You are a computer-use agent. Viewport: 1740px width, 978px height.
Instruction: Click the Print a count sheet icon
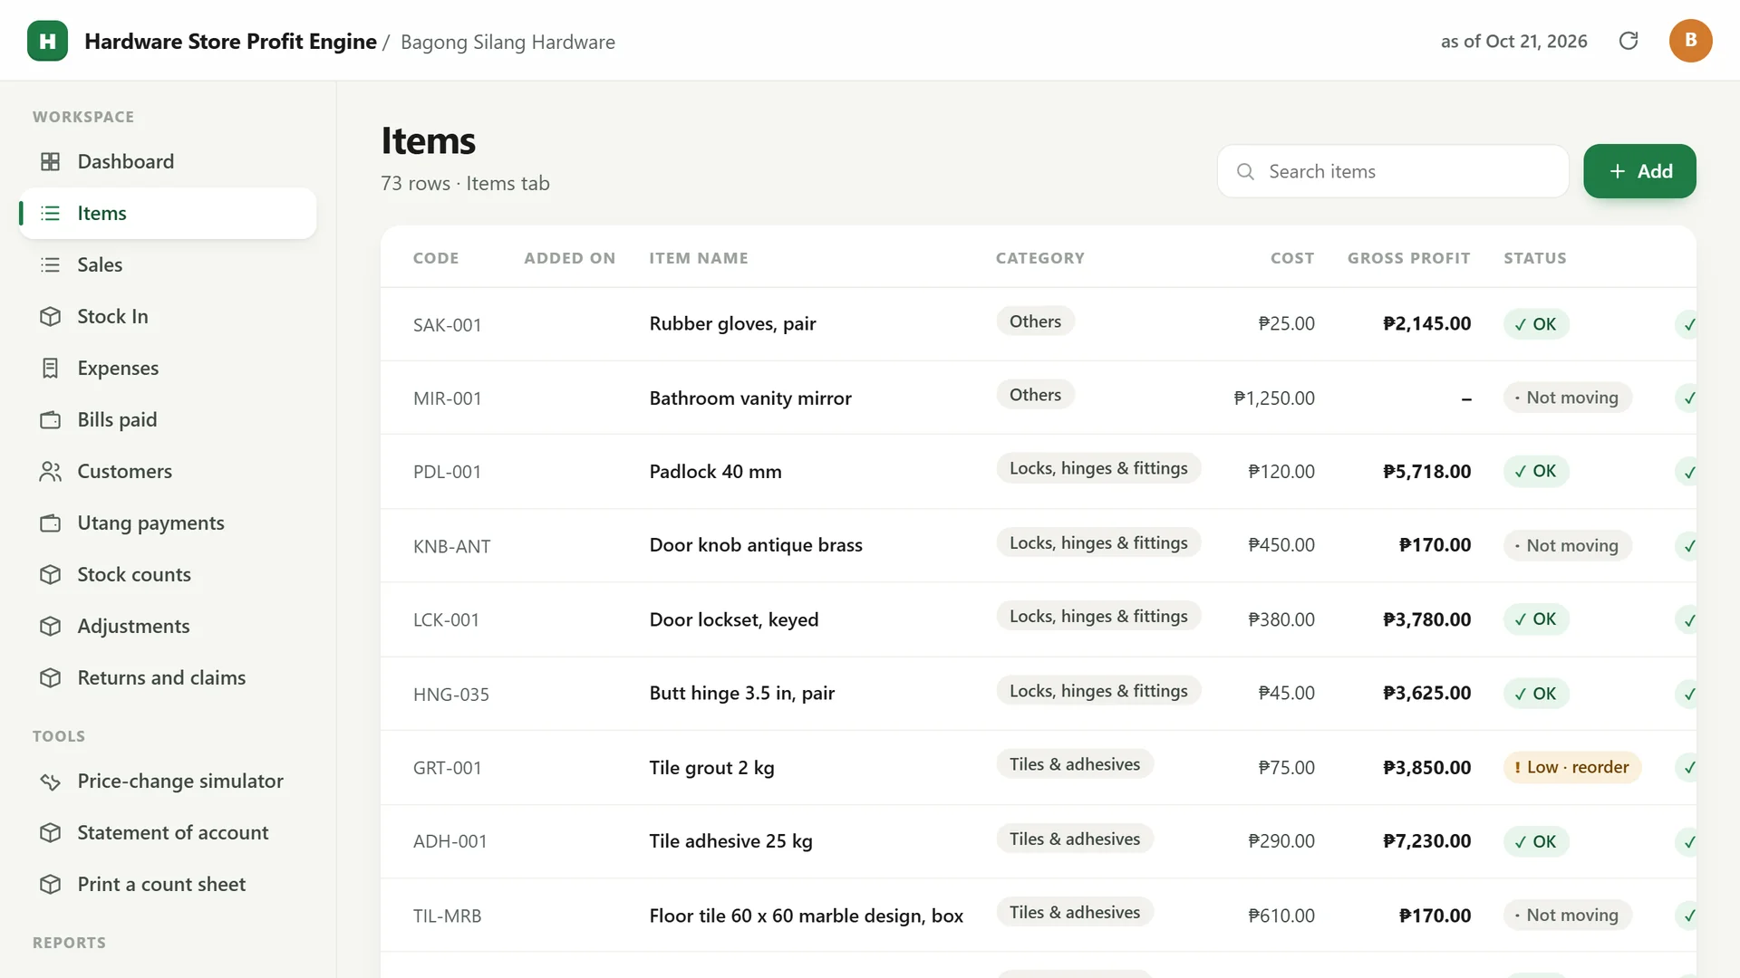point(51,884)
